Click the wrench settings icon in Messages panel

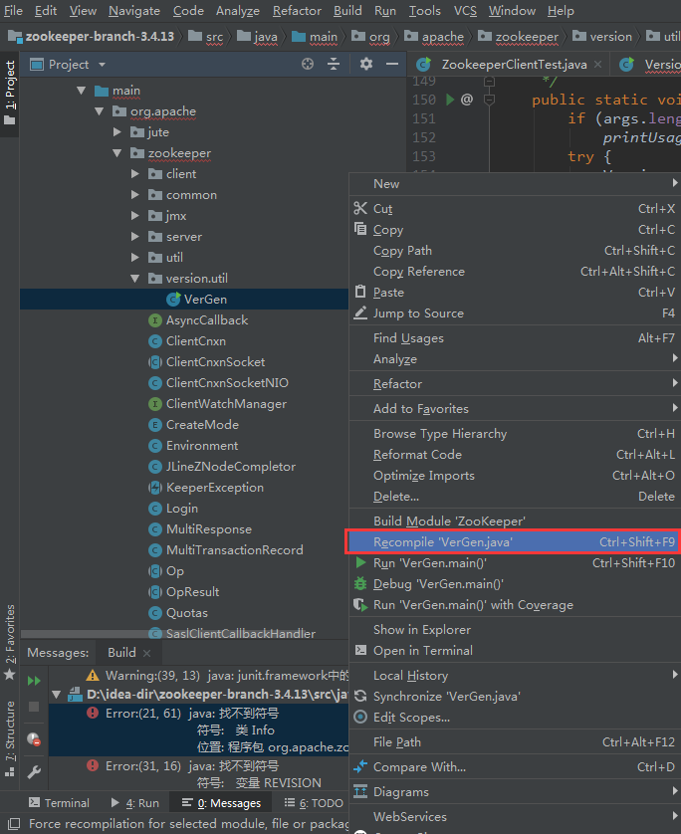click(34, 771)
